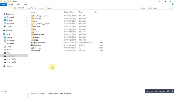Refresh the htdocs folder view
Screen dimensions: 174x98
[144, 8]
